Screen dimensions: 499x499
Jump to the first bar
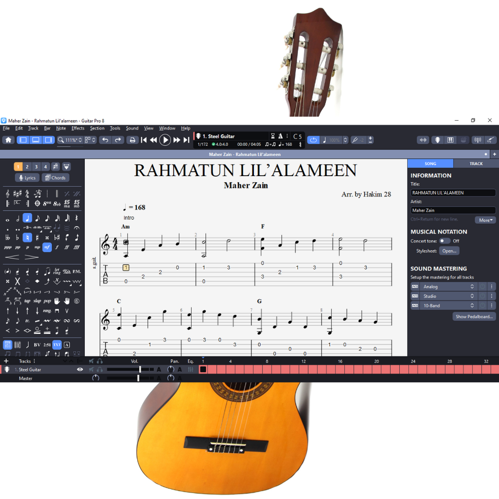[x=144, y=140]
